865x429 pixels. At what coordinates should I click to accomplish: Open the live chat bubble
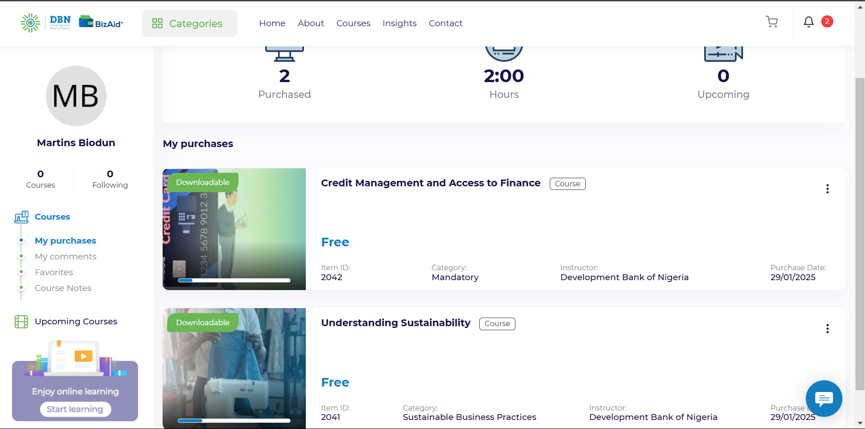(824, 398)
